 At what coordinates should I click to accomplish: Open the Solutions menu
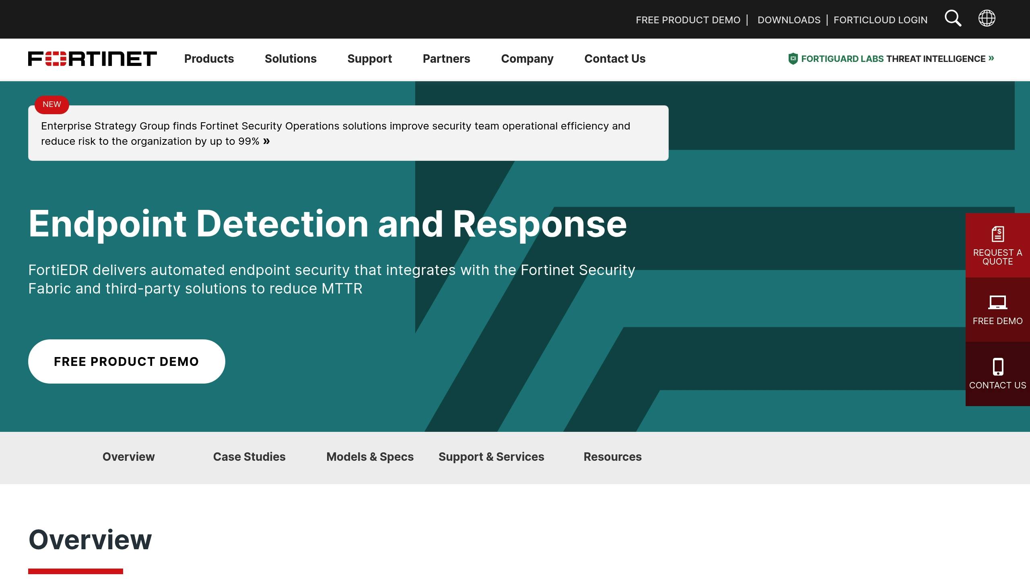[290, 59]
